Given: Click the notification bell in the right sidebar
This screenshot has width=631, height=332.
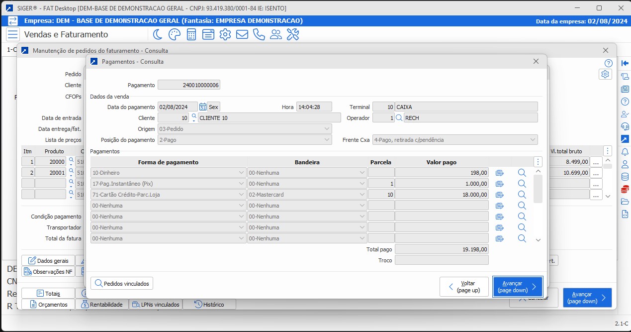Looking at the screenshot, I should (x=625, y=152).
